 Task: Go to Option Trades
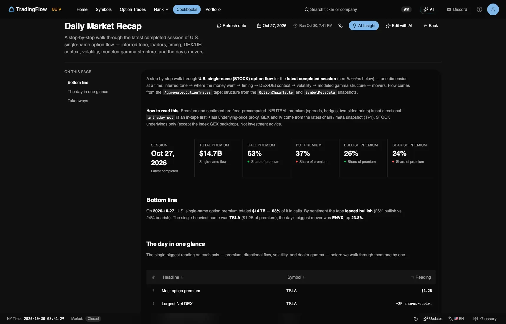click(133, 9)
